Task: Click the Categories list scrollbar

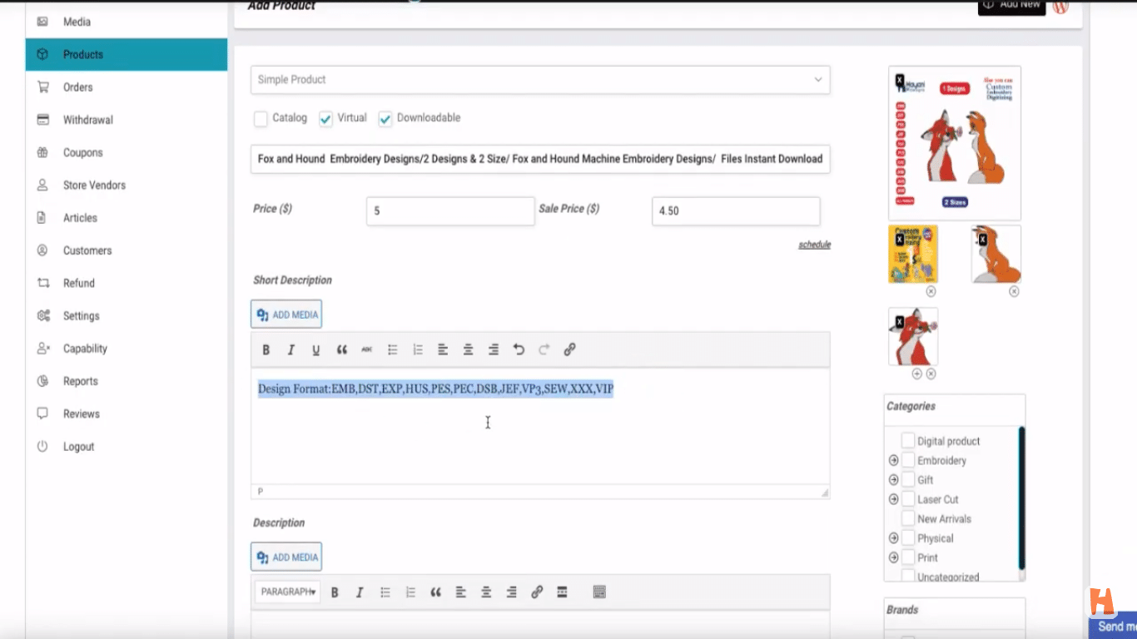Action: [x=1021, y=499]
